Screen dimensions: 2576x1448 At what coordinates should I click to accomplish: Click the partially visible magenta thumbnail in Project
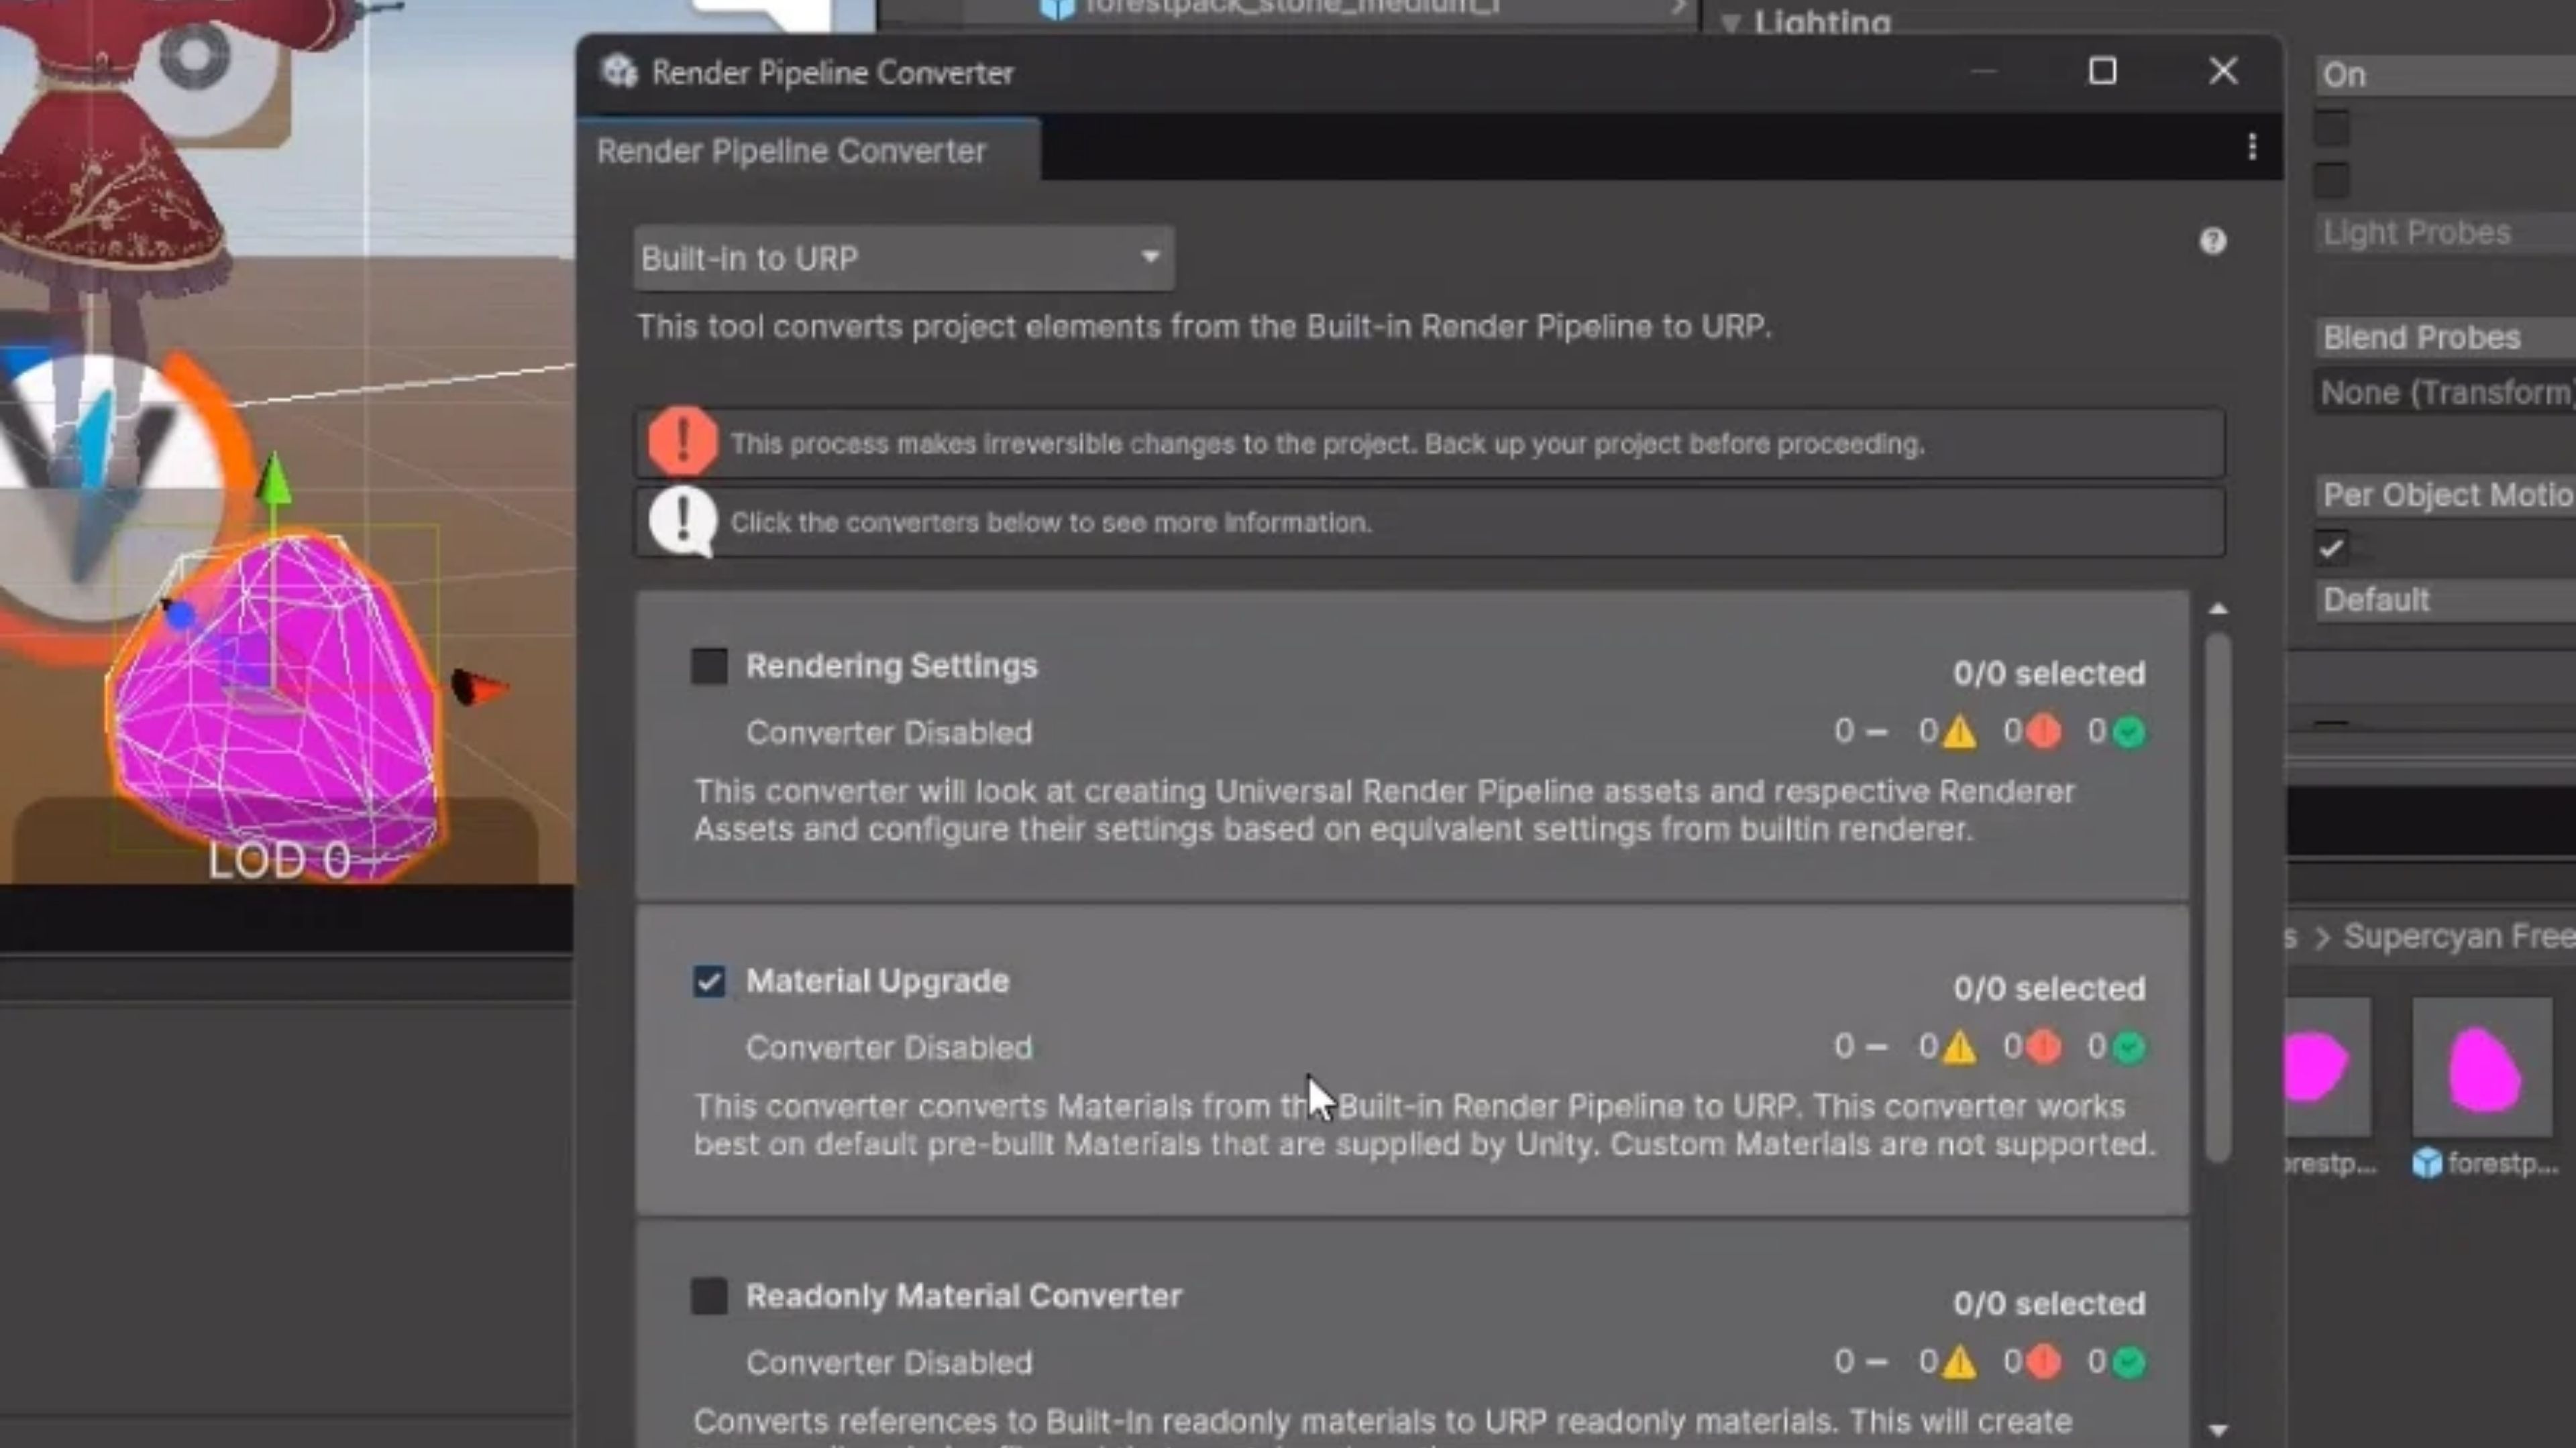2328,1067
